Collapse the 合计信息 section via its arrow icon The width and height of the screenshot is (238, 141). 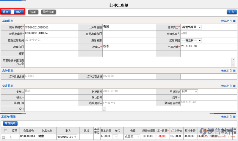pyautogui.click(x=234, y=71)
